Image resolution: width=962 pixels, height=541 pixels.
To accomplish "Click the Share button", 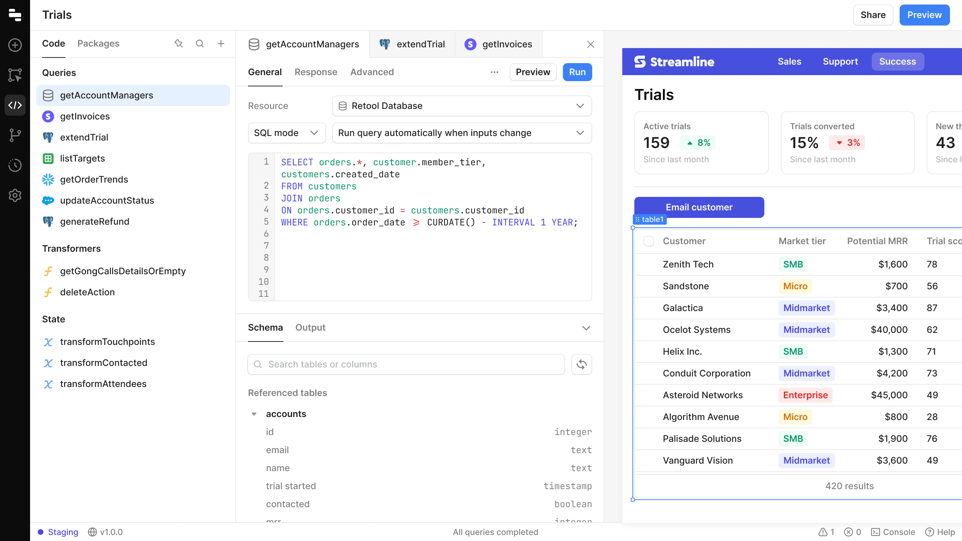I will [x=873, y=15].
